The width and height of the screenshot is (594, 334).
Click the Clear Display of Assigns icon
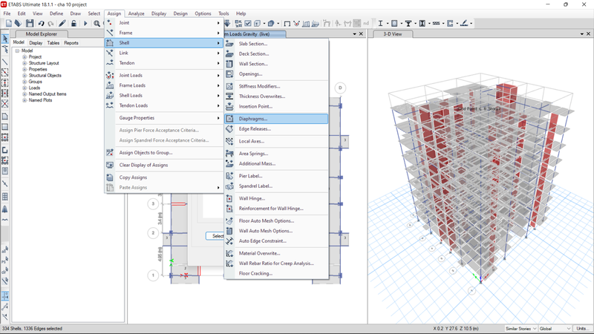coord(110,165)
